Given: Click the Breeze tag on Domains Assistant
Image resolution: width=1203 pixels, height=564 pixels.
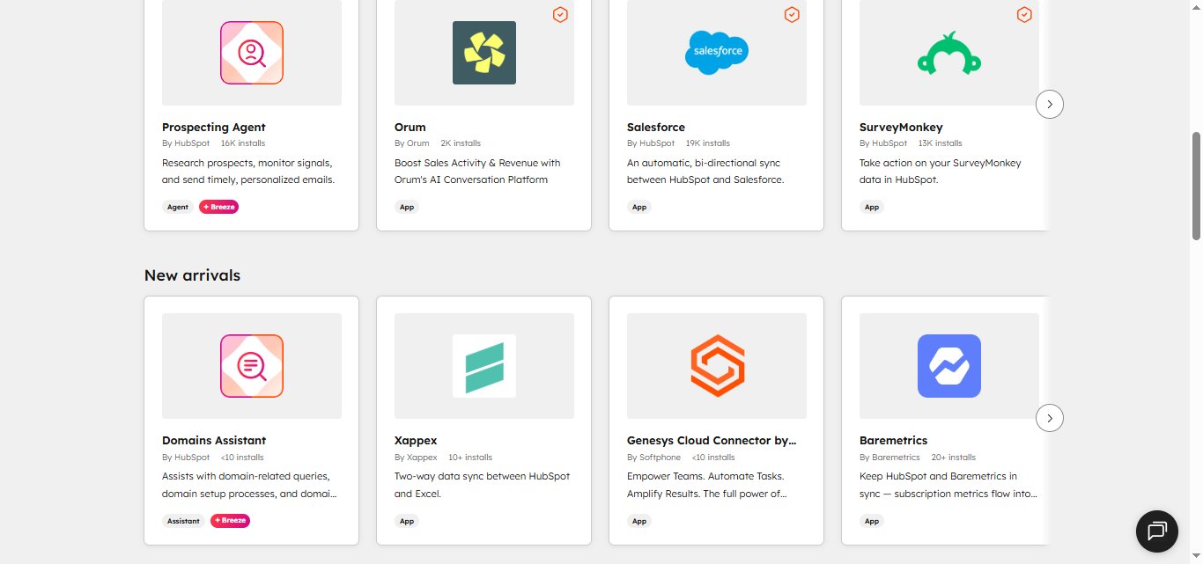Looking at the screenshot, I should (230, 521).
